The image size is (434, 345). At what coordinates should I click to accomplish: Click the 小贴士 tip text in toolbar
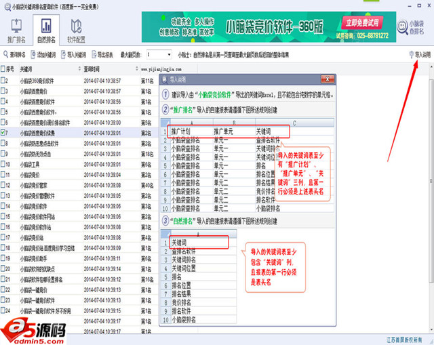233,55
